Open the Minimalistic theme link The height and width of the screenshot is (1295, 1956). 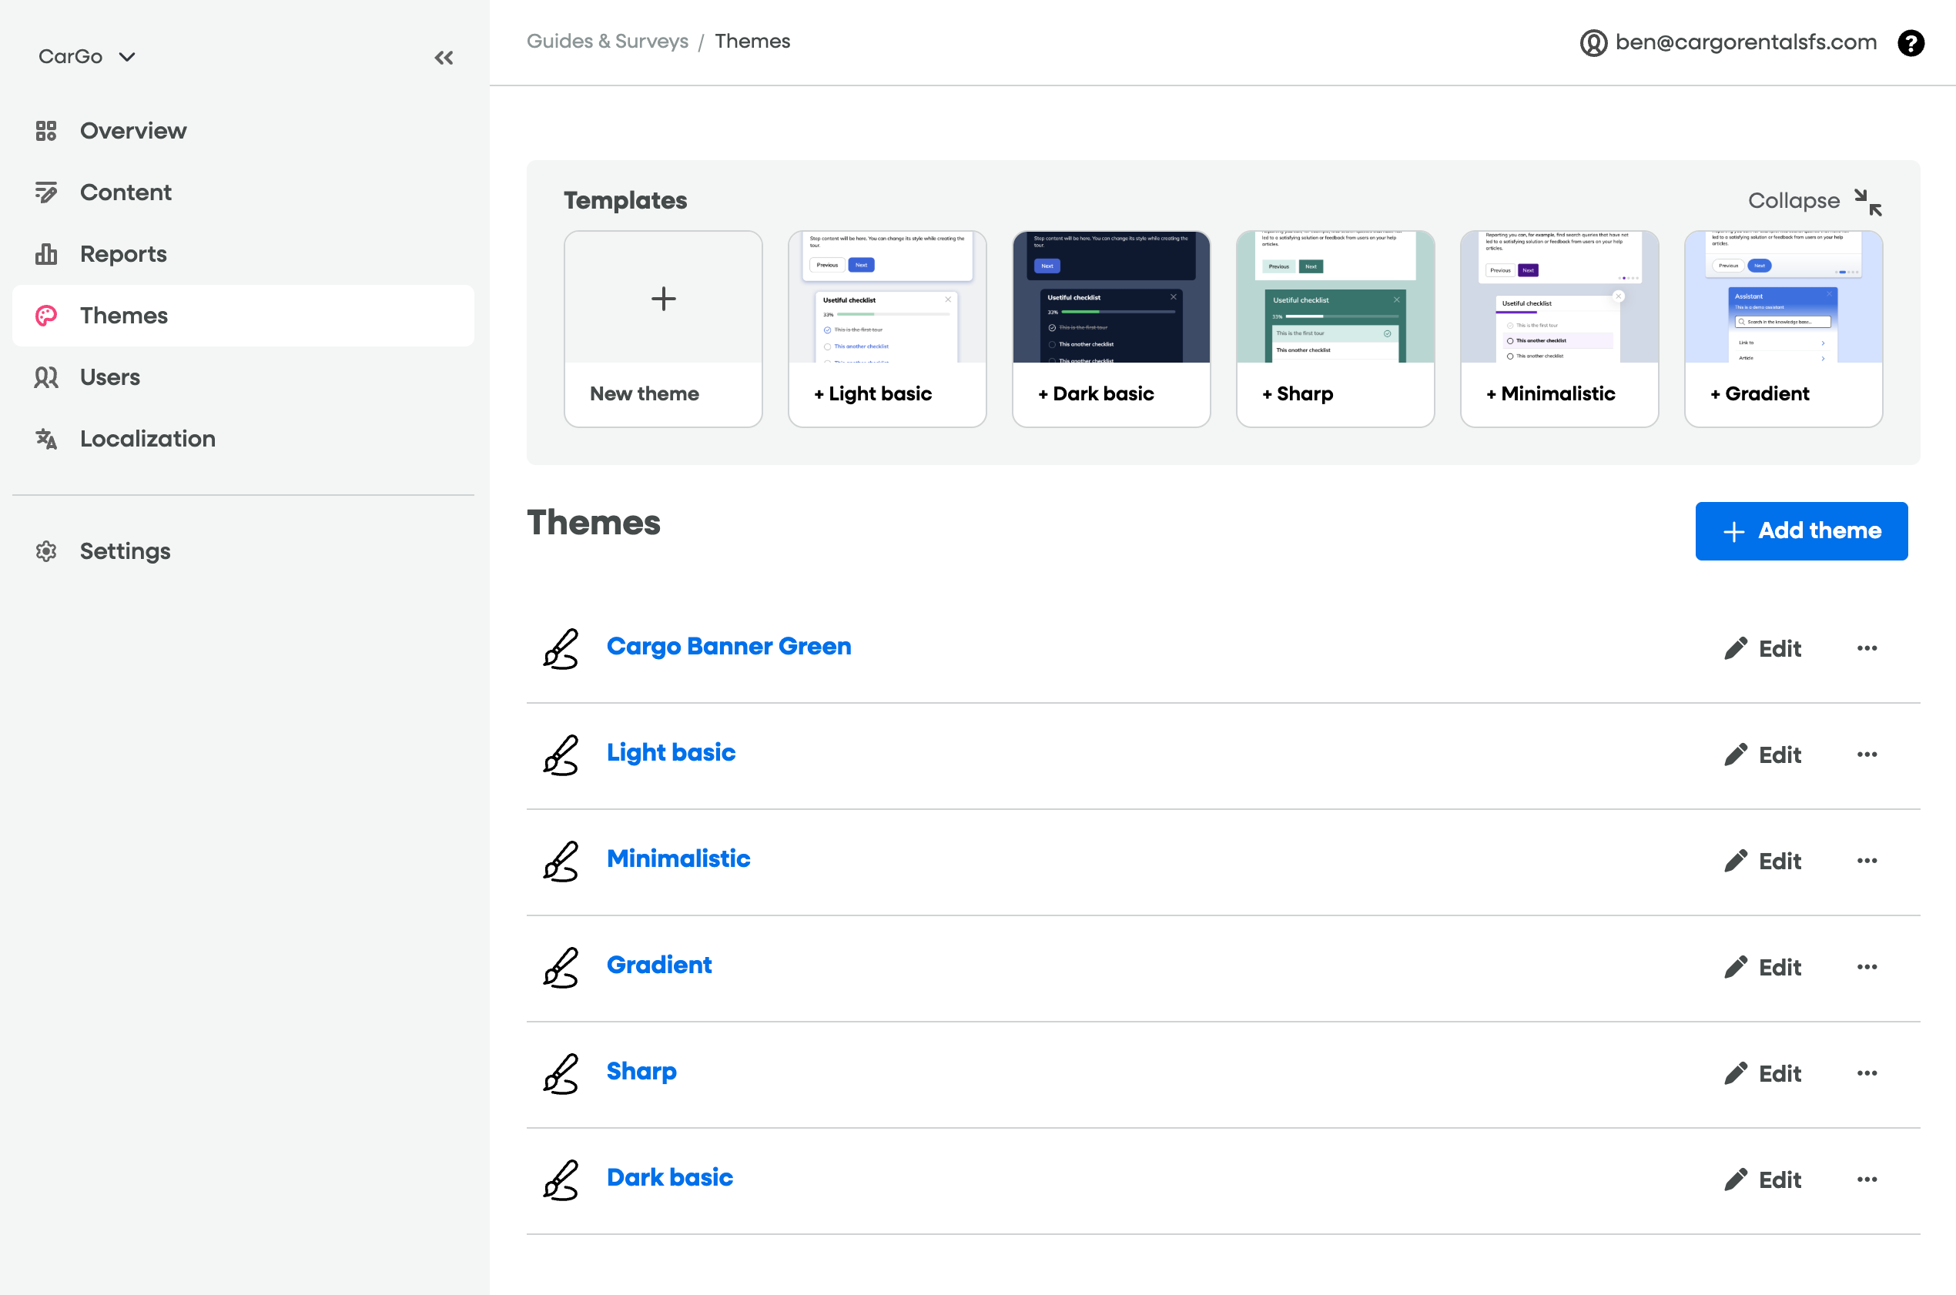click(x=678, y=859)
